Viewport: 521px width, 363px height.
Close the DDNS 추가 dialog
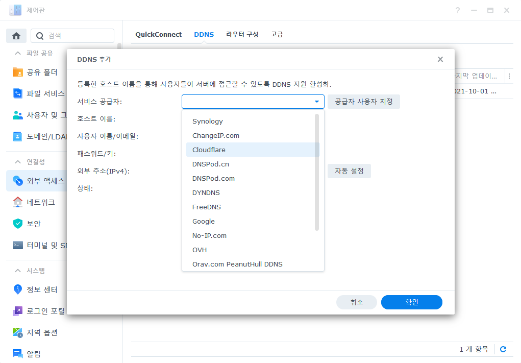440,59
